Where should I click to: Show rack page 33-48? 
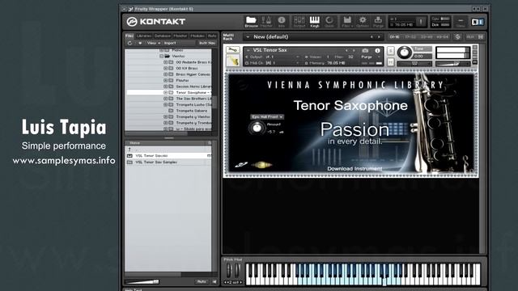click(427, 37)
